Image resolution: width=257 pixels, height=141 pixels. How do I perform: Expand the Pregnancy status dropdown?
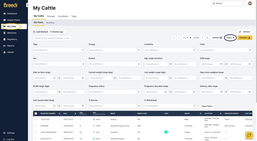[139, 92]
